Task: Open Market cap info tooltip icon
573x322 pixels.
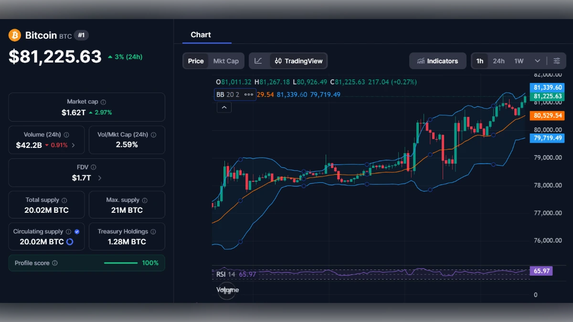Action: tap(104, 102)
